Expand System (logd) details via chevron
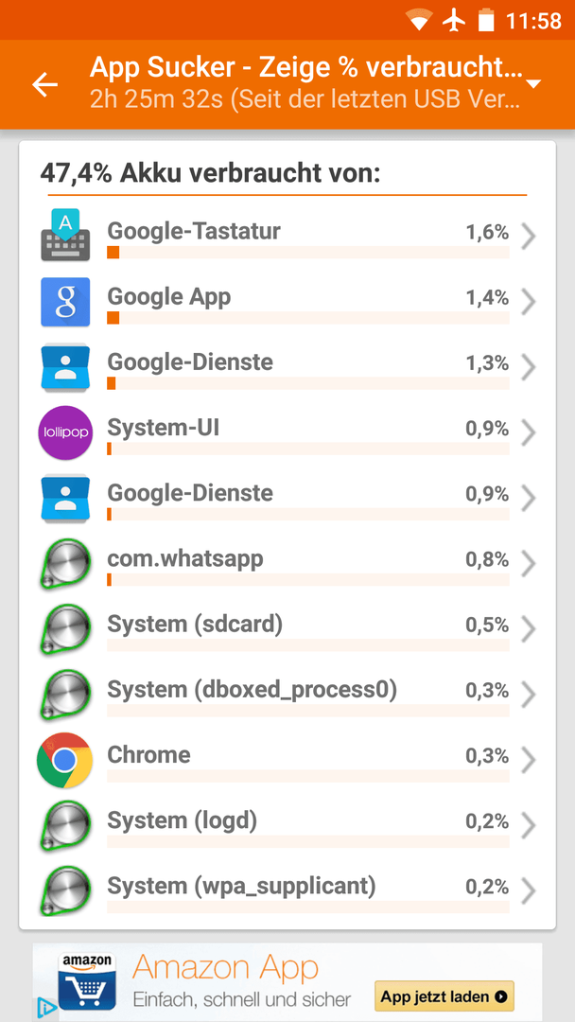 click(x=529, y=826)
